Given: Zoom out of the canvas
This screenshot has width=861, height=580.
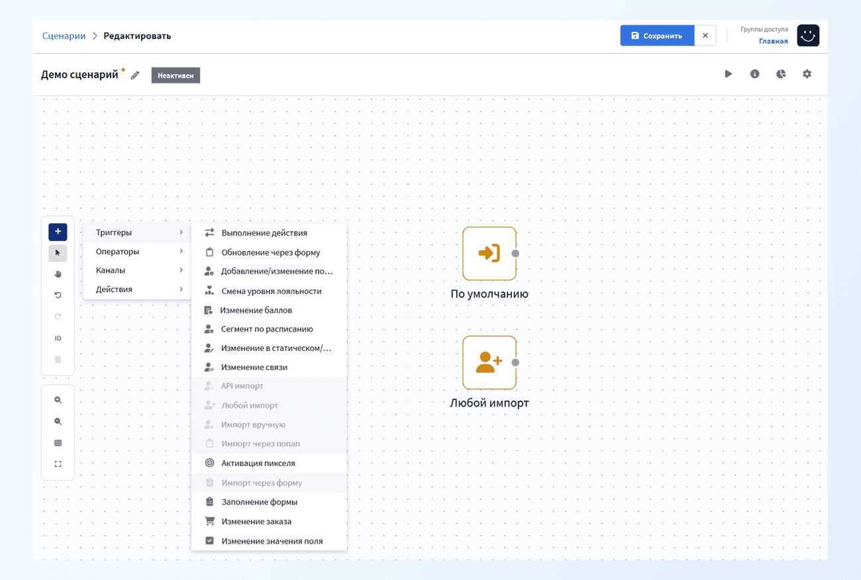Looking at the screenshot, I should point(58,422).
